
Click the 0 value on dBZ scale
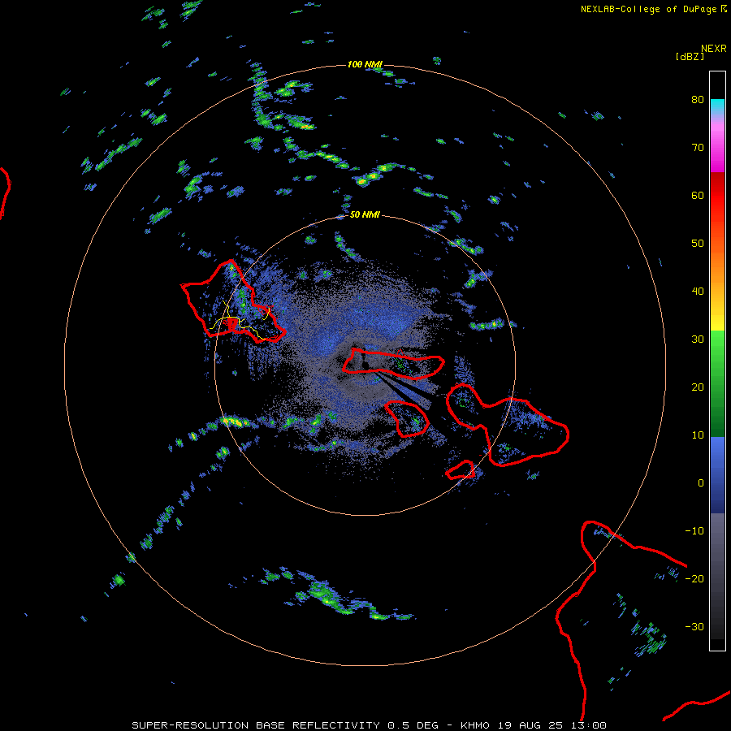click(701, 483)
